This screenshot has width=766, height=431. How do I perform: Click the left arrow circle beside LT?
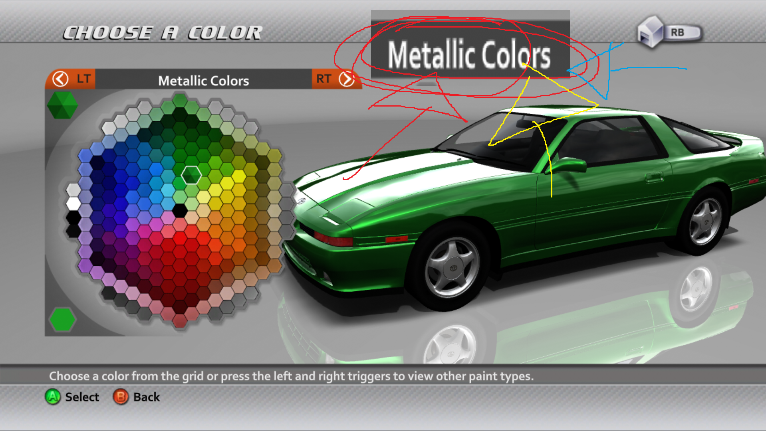pyautogui.click(x=60, y=79)
